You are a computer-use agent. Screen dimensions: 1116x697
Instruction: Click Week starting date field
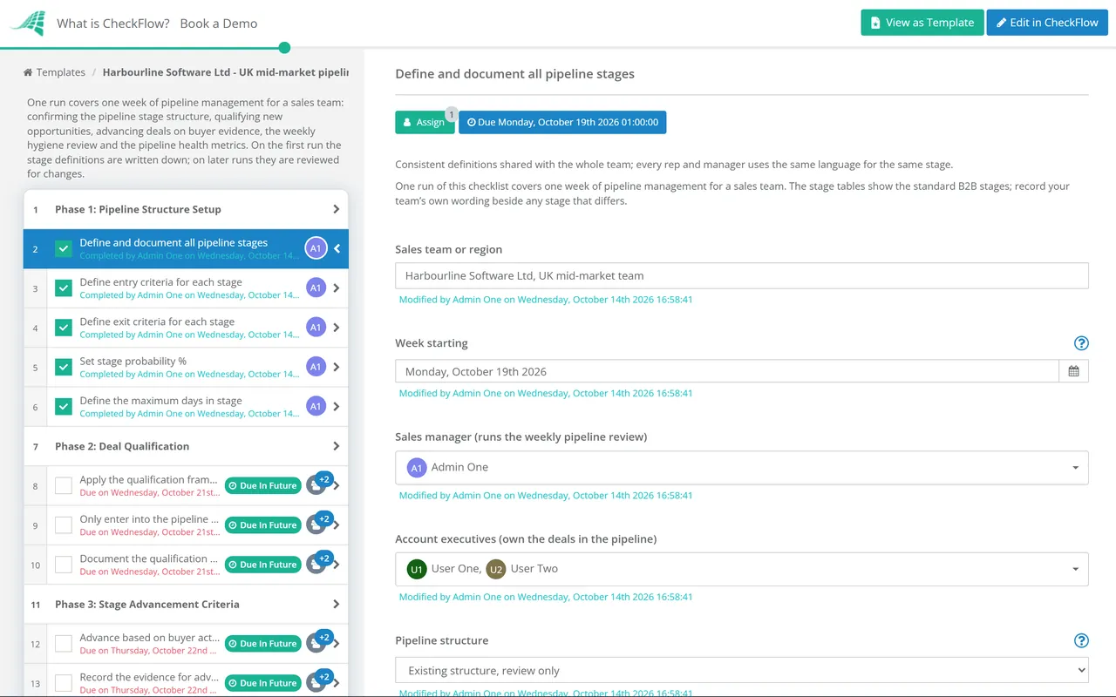(727, 371)
